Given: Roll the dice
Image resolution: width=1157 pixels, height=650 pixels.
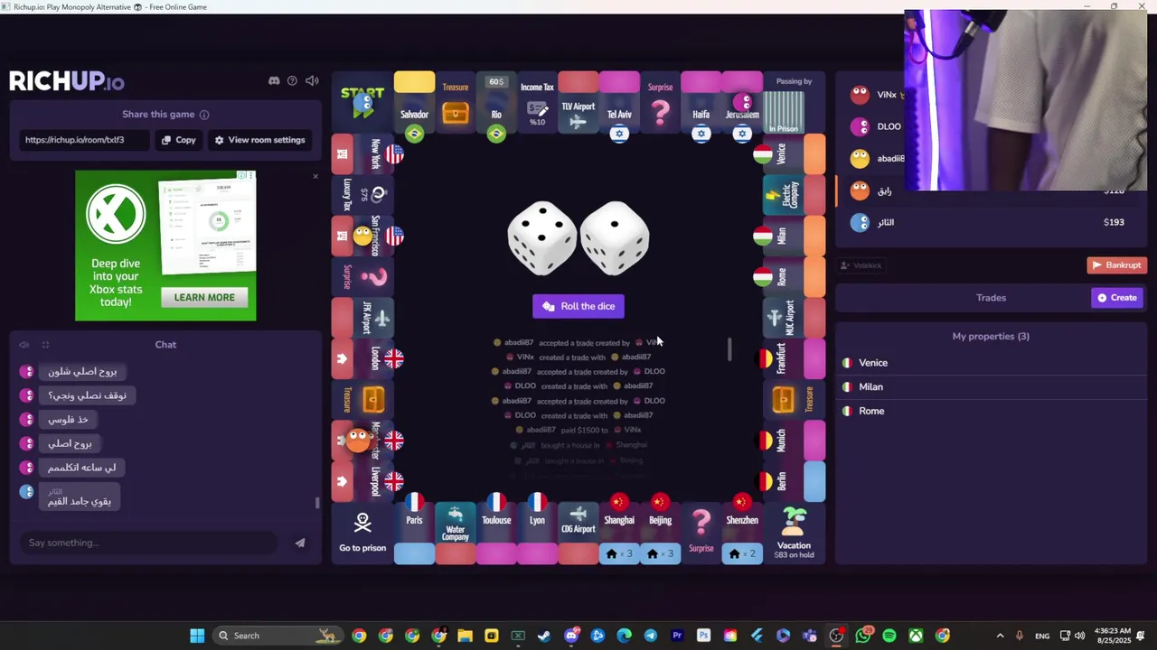Looking at the screenshot, I should point(578,306).
